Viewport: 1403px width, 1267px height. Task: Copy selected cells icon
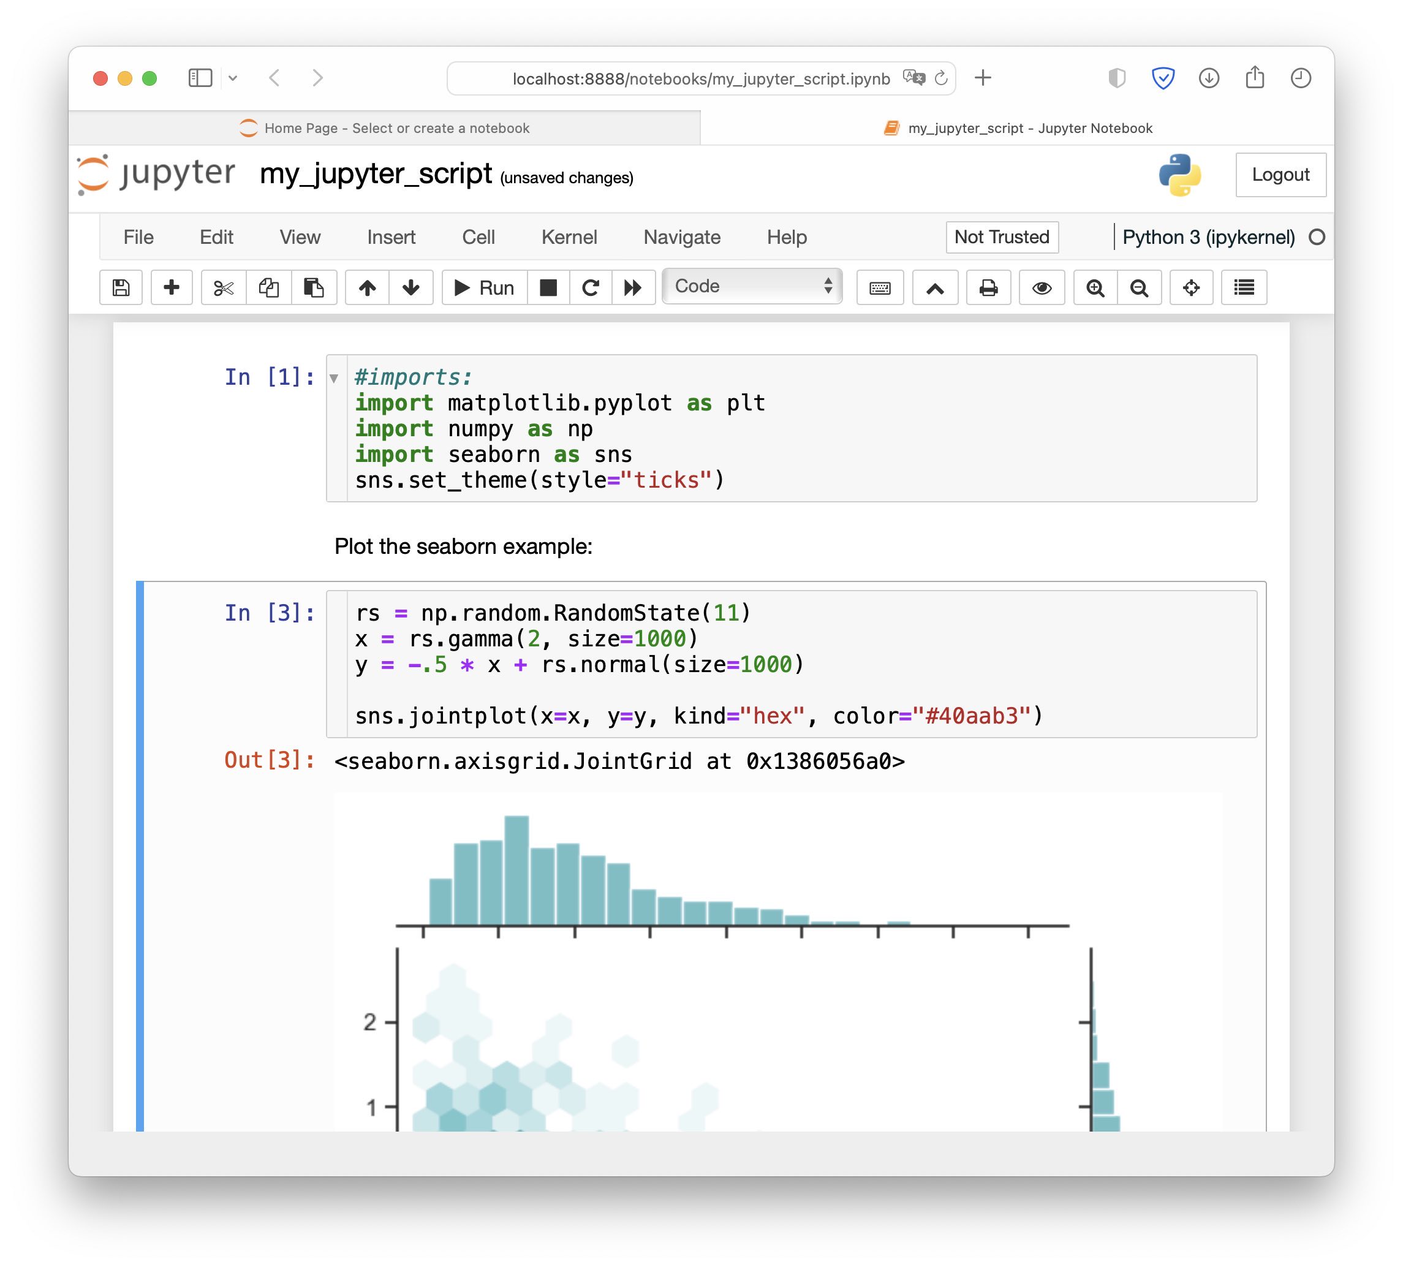268,287
